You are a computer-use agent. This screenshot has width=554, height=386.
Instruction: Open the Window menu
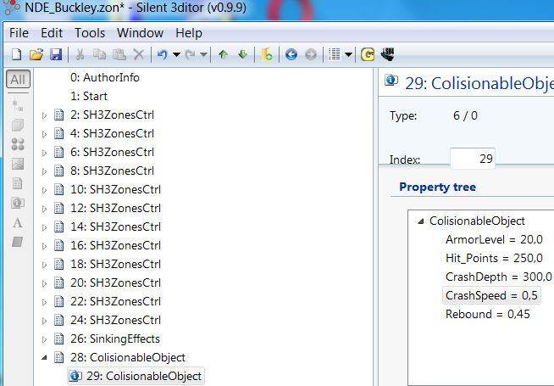(141, 33)
